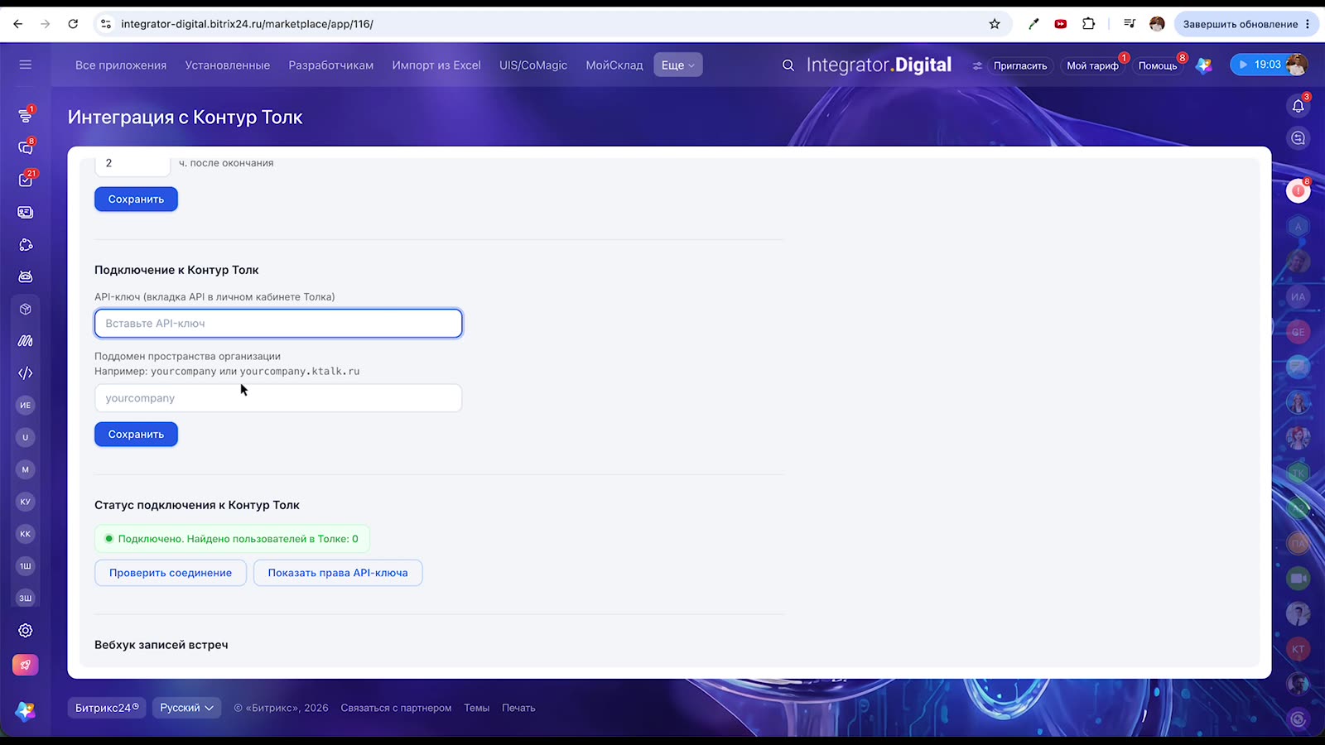Screen dimensions: 1325x745
Task: Open the КУ circle item in sidebar
Action: [x=26, y=502]
